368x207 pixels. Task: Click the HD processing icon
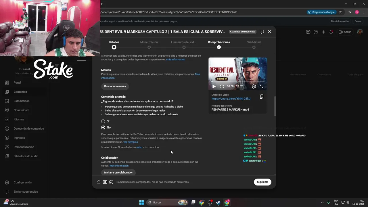[x=105, y=182]
